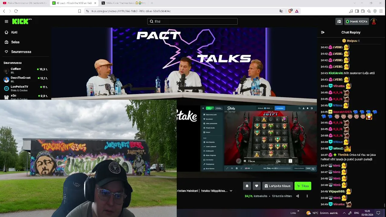Reload the page with refresh icon
Image resolution: width=386 pixels, height=217 pixels.
pyautogui.click(x=16, y=11)
